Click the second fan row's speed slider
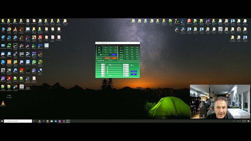 click(x=115, y=67)
